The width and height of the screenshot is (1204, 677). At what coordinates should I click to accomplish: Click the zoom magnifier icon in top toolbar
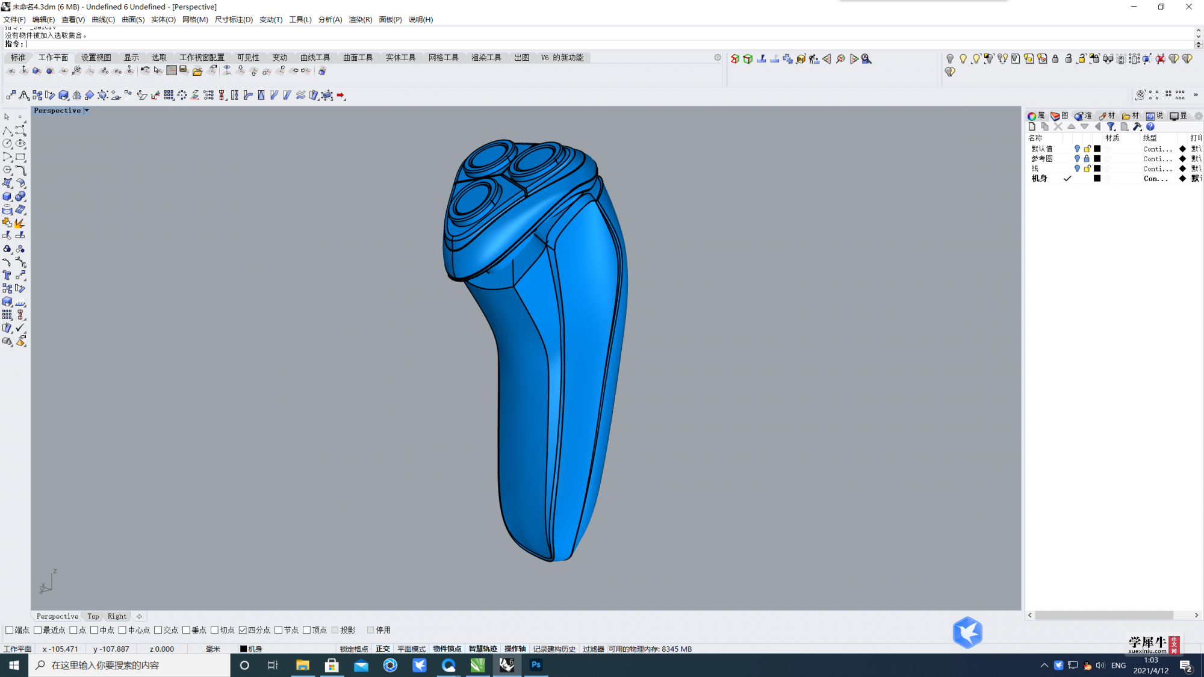[866, 59]
